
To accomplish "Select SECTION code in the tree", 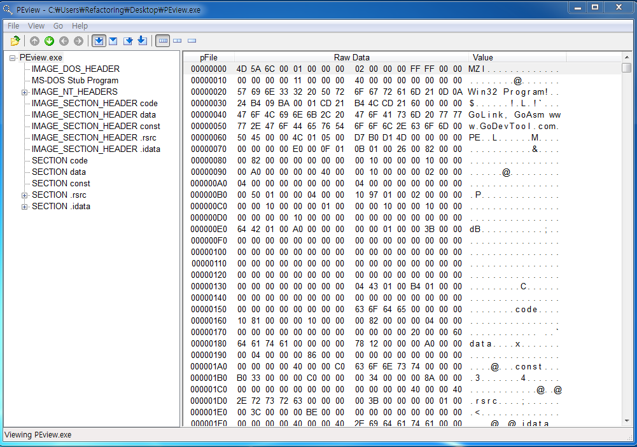I will tap(60, 160).
